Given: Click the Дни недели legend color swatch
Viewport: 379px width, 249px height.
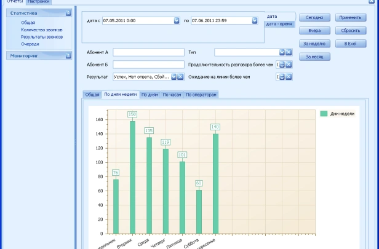Looking at the screenshot, I should [324, 114].
